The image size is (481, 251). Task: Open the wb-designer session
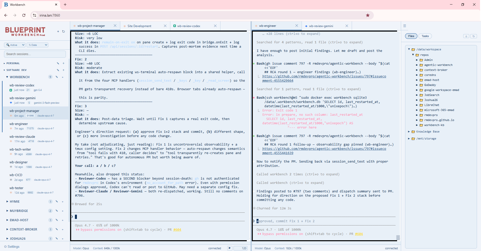35,164
